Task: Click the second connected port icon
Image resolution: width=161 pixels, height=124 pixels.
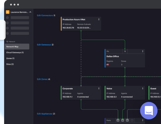Action: click(123, 120)
